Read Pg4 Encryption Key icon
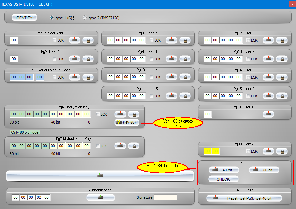Viewport: 296px width, 209px height. point(120,114)
